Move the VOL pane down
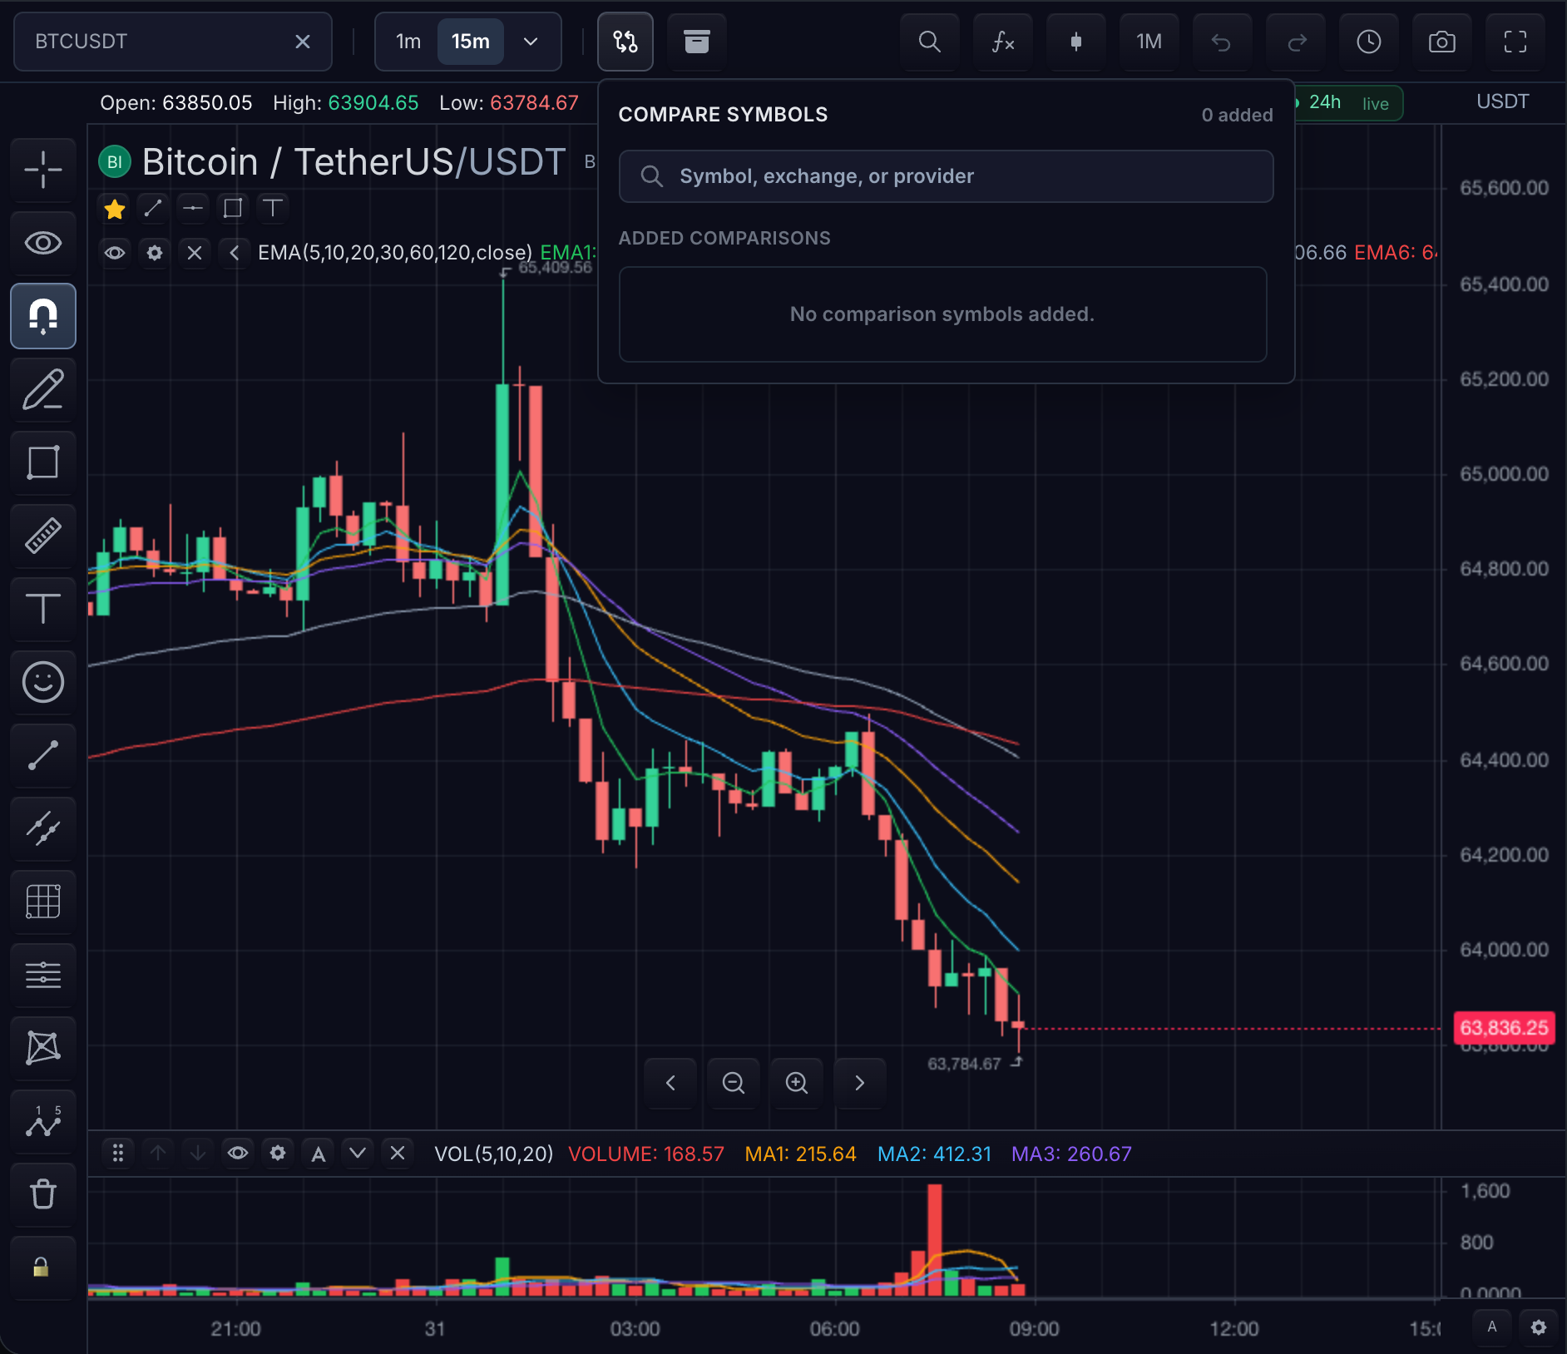This screenshot has width=1567, height=1354. (x=198, y=1154)
